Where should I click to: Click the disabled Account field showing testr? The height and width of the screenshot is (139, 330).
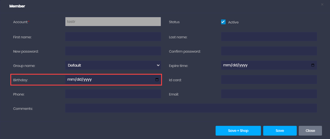(x=113, y=22)
